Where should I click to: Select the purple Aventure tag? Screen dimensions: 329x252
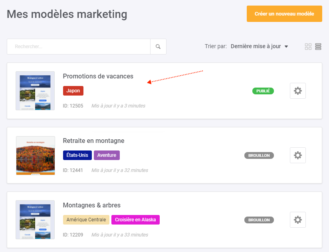[x=107, y=155]
